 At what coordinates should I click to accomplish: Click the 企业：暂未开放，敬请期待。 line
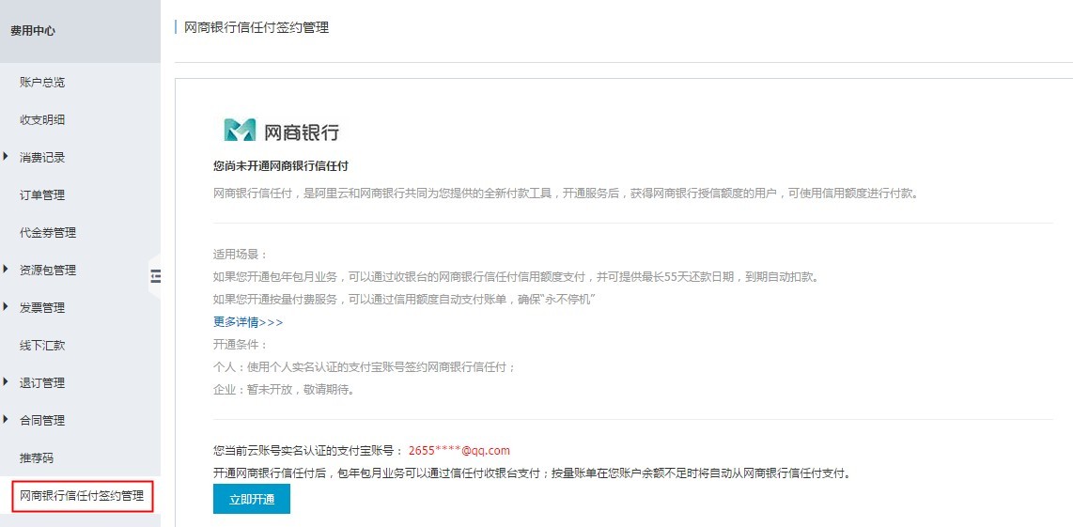click(284, 390)
